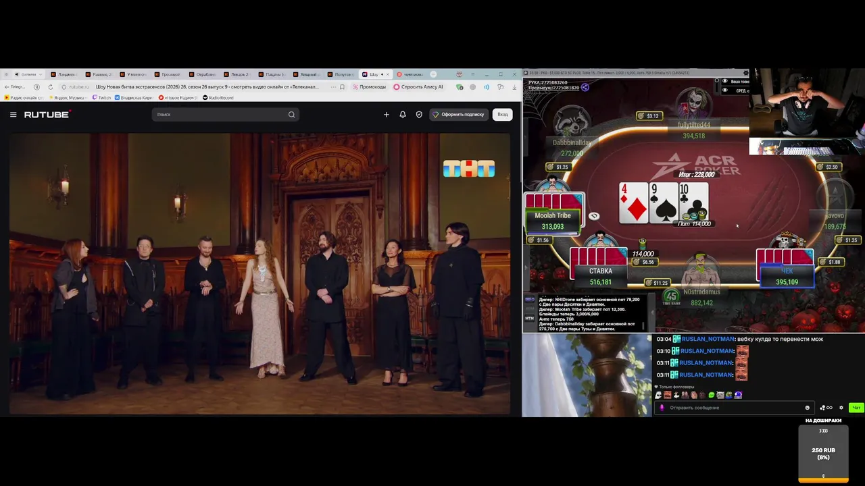Click the browser address bar rutube.ru
This screenshot has width=865, height=486.
pos(79,87)
